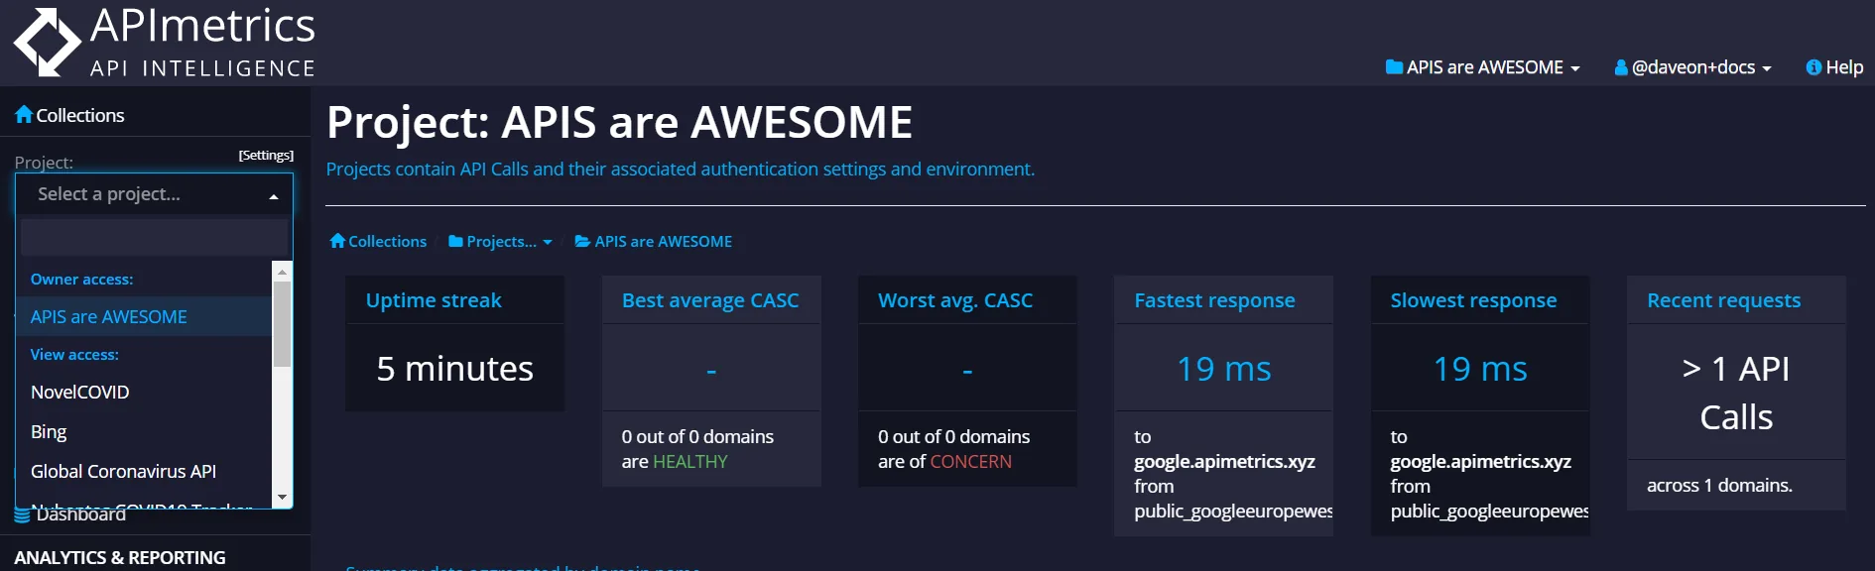1875x571 pixels.
Task: Click the Fastest response card title
Action: [x=1214, y=299]
